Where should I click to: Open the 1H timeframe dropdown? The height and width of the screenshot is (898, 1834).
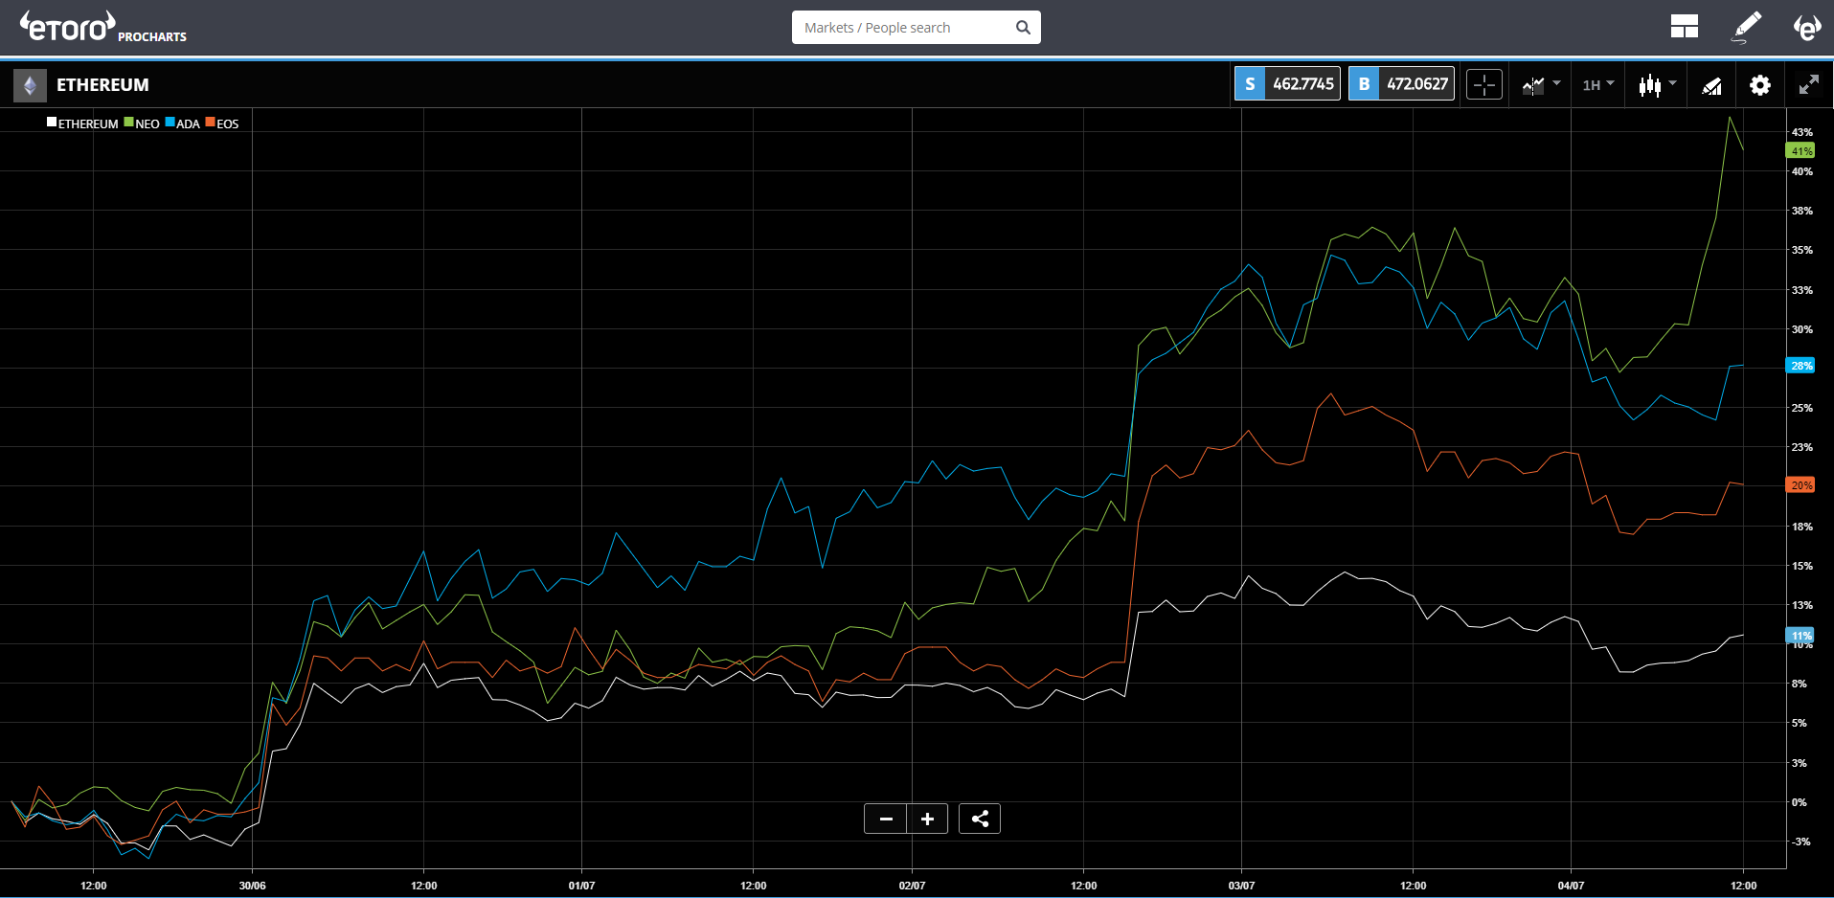[1597, 85]
